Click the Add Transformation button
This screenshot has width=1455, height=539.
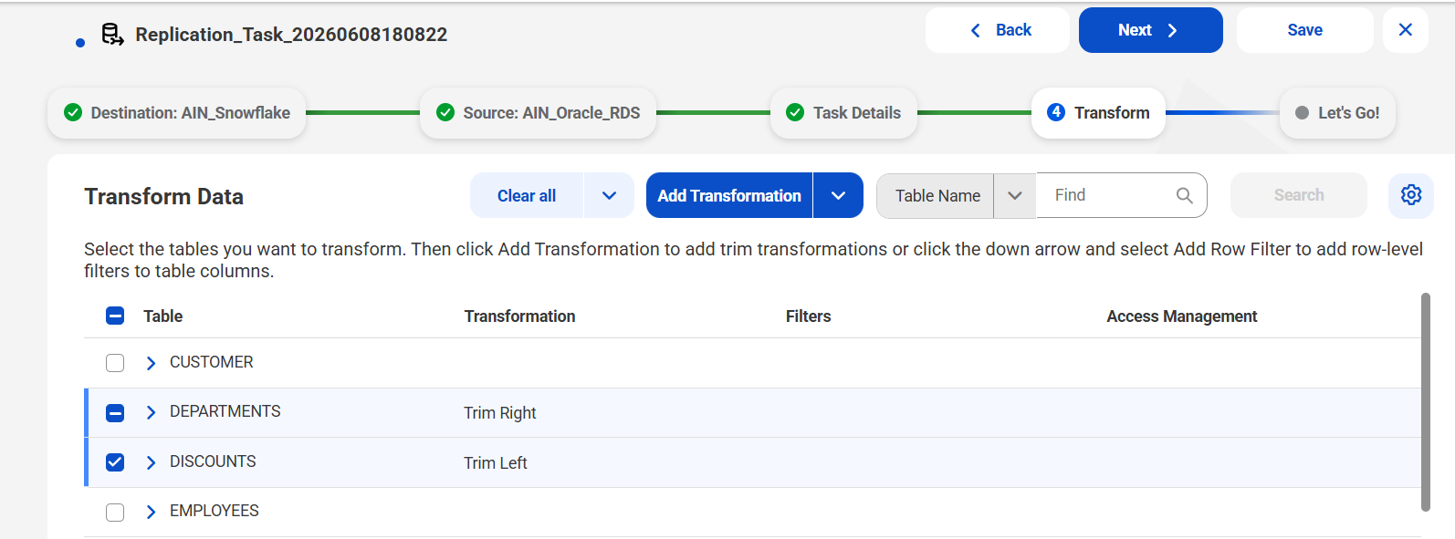tap(729, 195)
